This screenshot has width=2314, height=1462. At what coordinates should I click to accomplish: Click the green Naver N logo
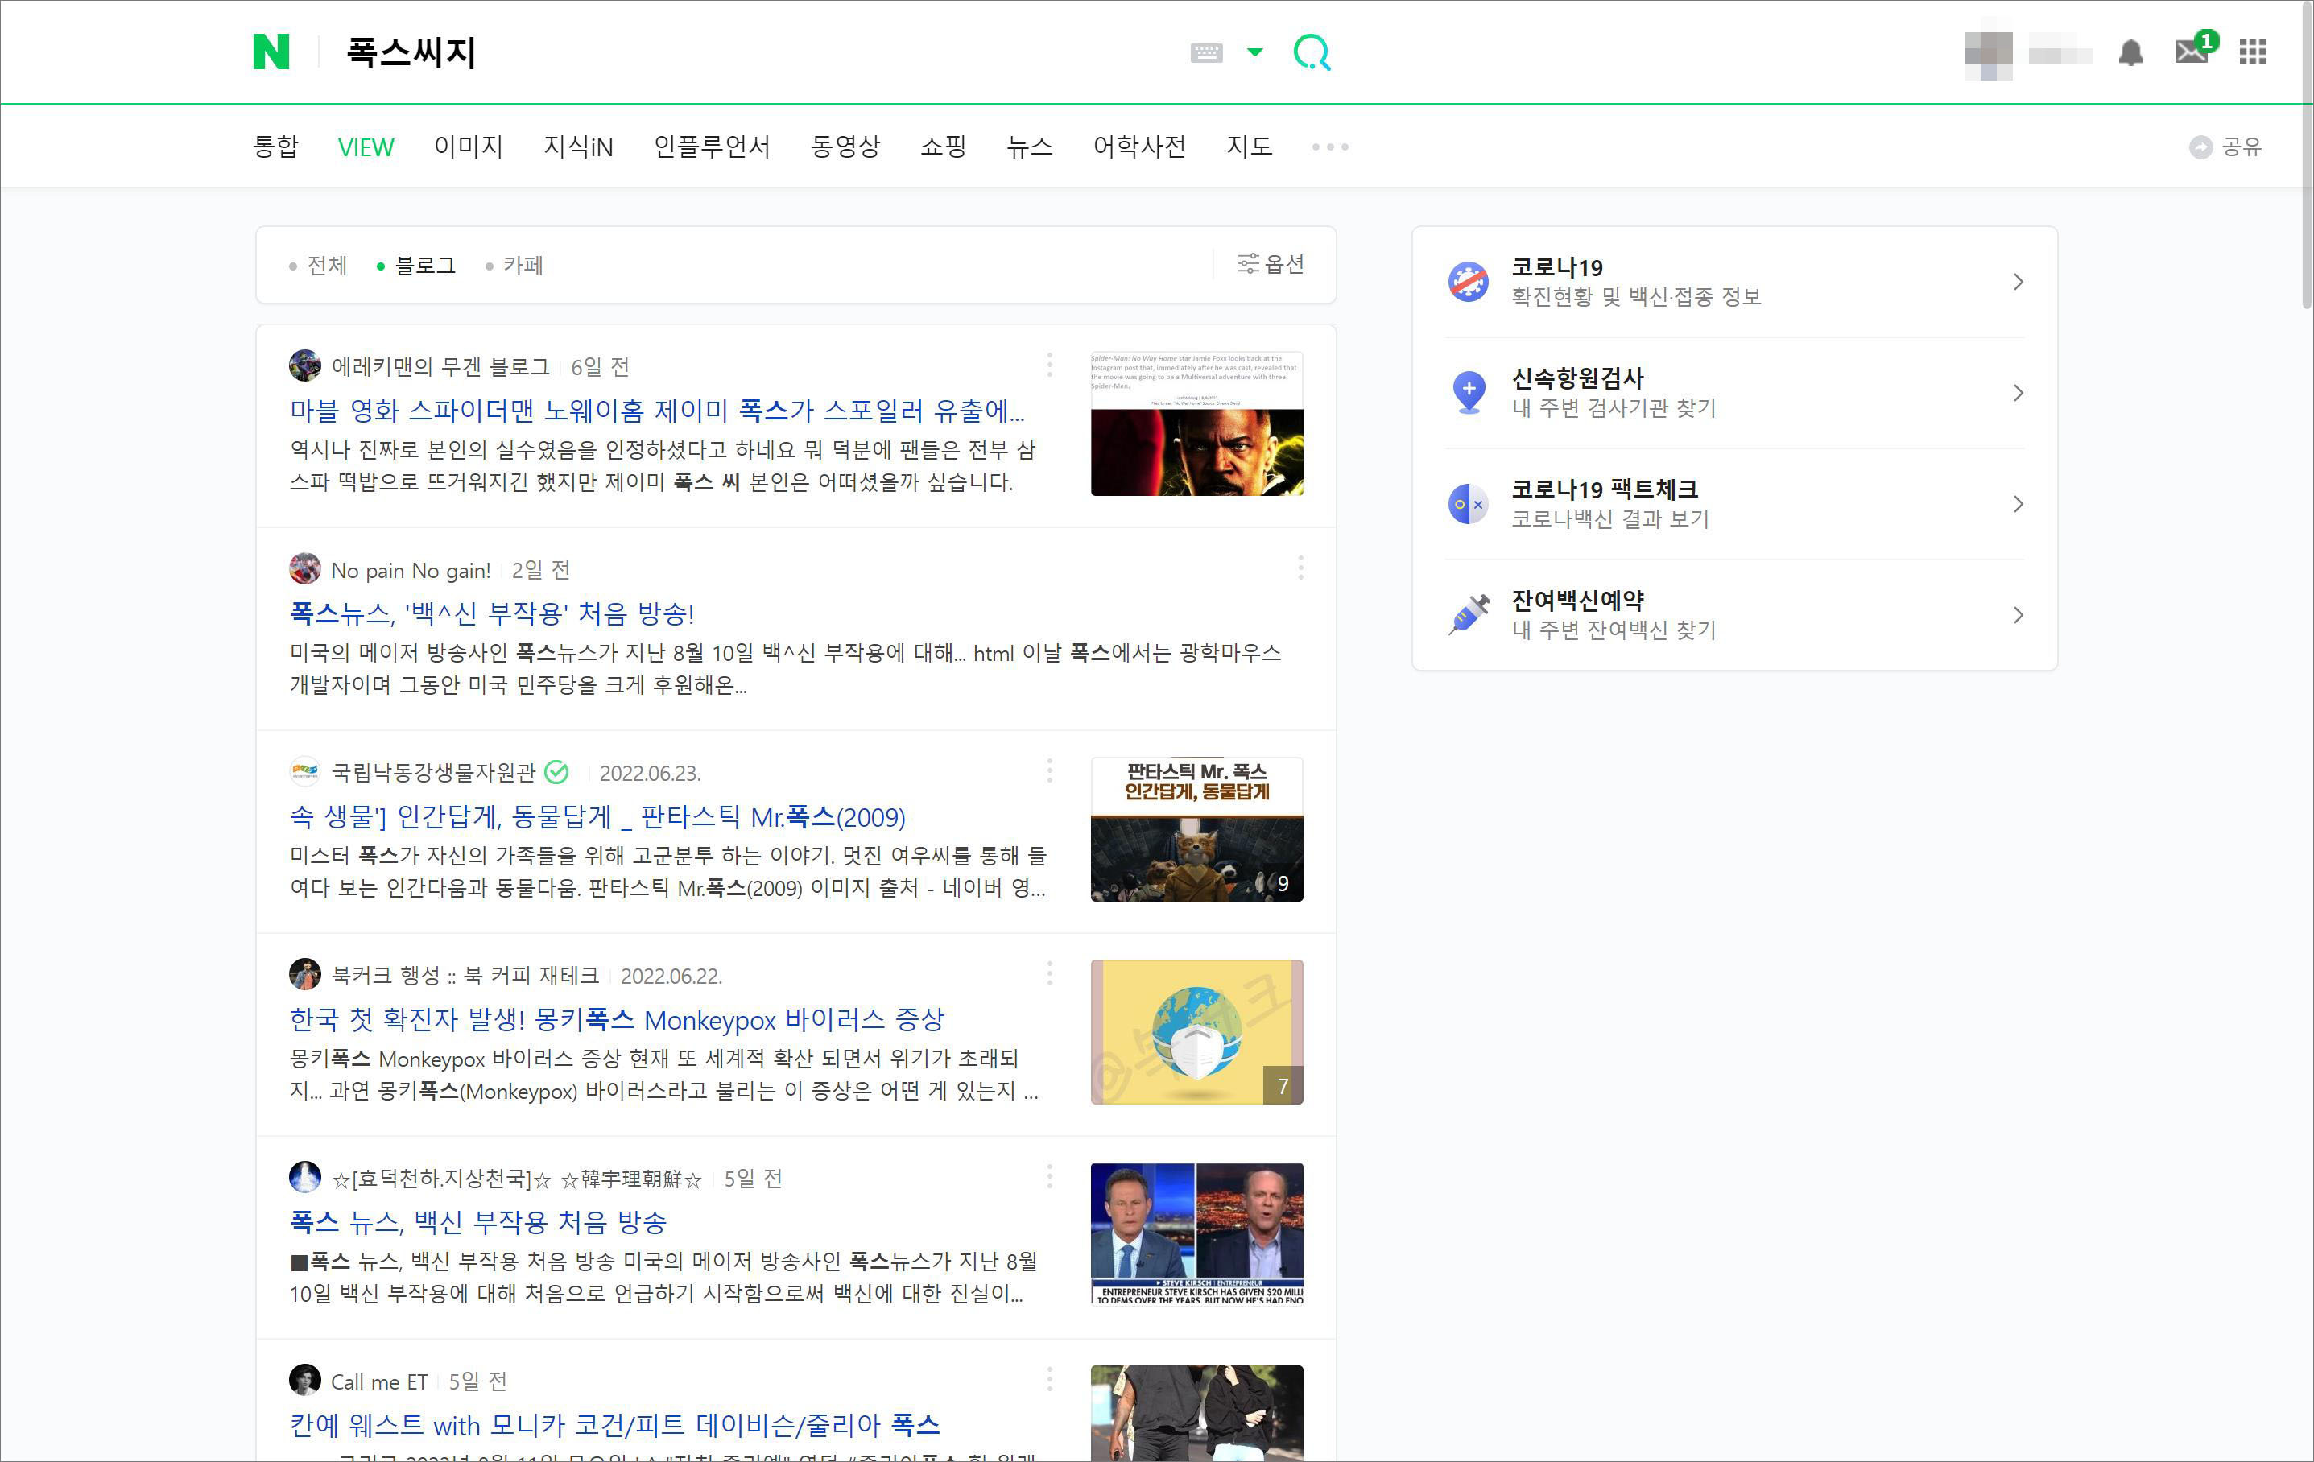[x=271, y=52]
